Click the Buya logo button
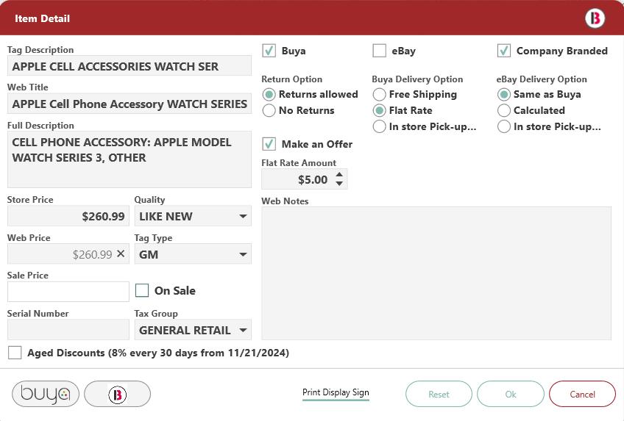The height and width of the screenshot is (421, 624). click(x=46, y=394)
